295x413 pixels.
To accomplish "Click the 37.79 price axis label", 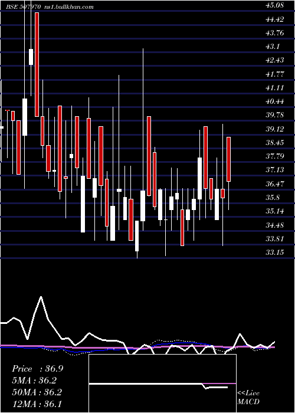I will click(x=275, y=156).
